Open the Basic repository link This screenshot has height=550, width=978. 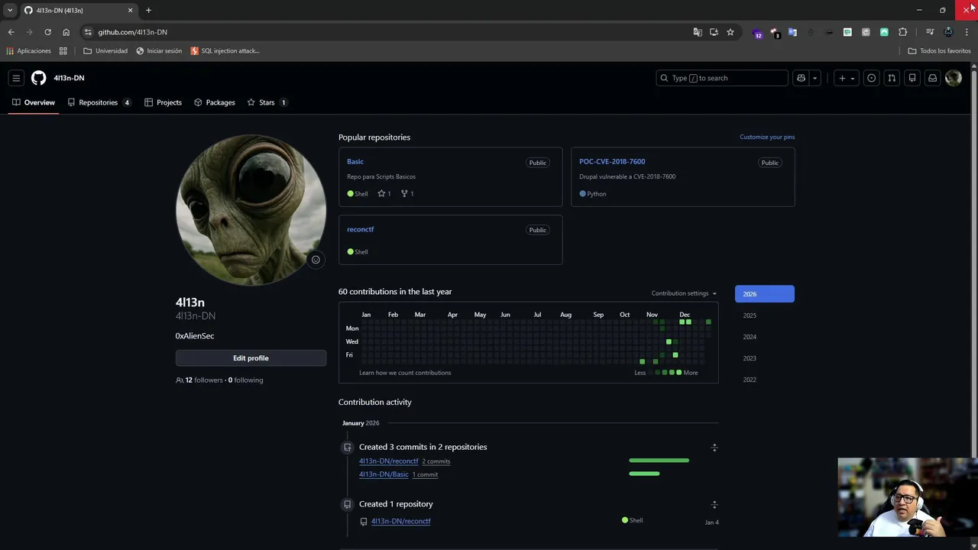tap(355, 161)
